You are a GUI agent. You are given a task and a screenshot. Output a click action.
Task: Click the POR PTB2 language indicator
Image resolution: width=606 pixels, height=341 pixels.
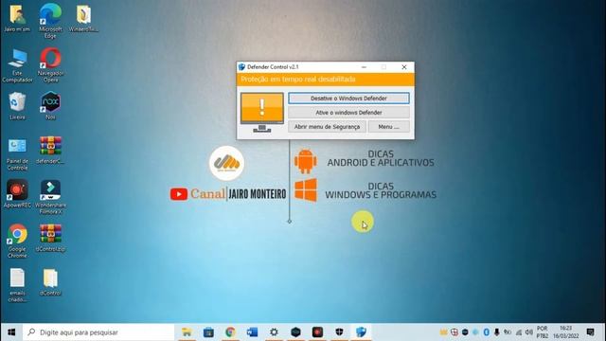coord(543,332)
